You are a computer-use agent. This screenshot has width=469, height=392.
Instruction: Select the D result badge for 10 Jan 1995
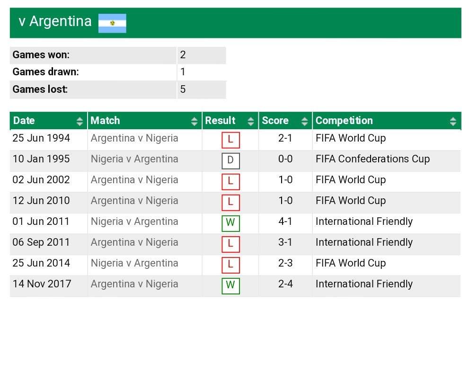[x=230, y=160]
